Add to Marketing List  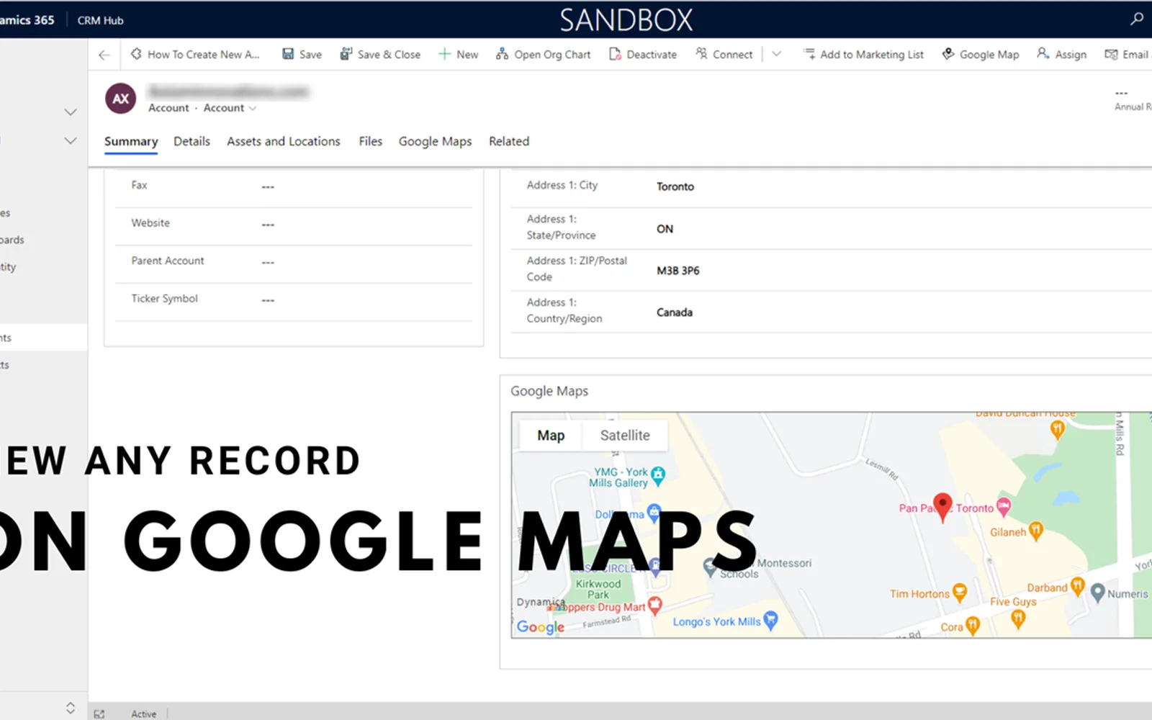point(863,55)
